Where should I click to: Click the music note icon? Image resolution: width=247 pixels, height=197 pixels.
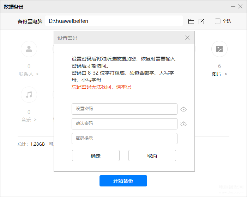coord(29,94)
